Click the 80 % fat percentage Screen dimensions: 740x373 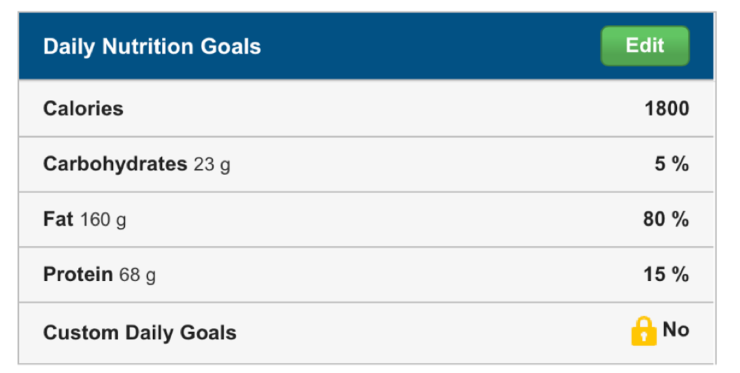coord(666,219)
